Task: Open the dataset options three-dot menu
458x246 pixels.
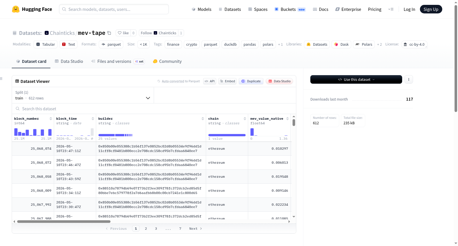Action: click(x=409, y=79)
